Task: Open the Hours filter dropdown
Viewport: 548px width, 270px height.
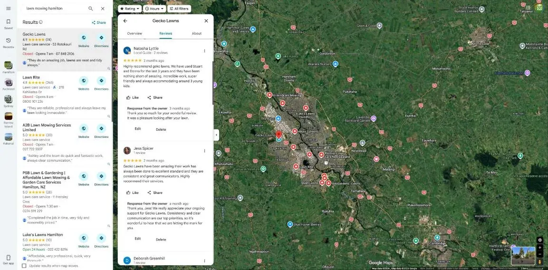Action: (x=154, y=9)
